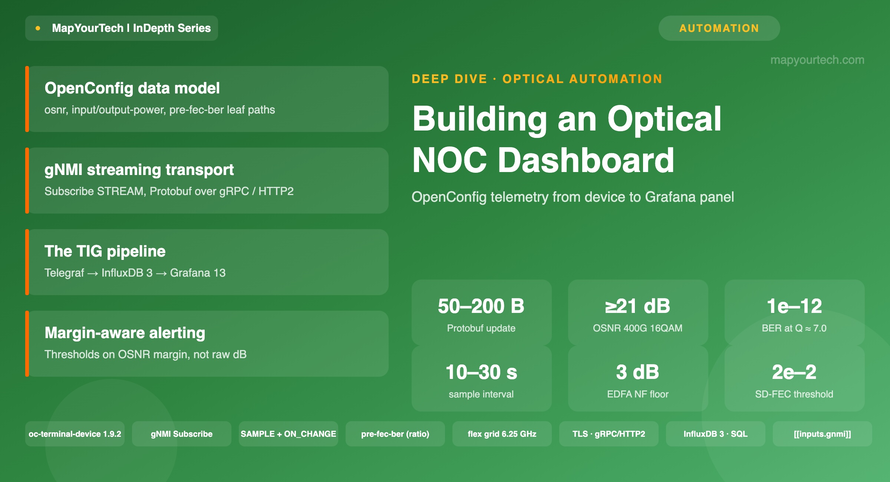Click the ≥21 dB OSNR 400G tile
Screen dimensions: 890x482
tap(638, 313)
